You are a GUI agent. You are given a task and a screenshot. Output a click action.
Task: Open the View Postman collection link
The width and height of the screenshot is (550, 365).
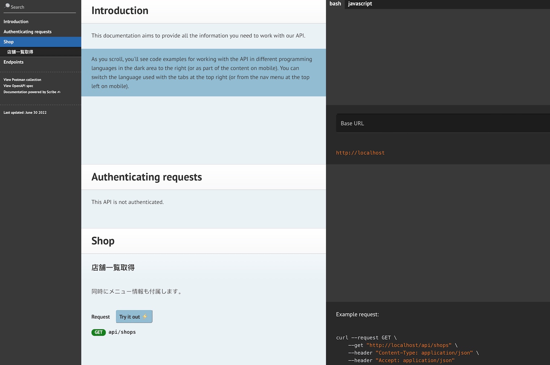22,80
